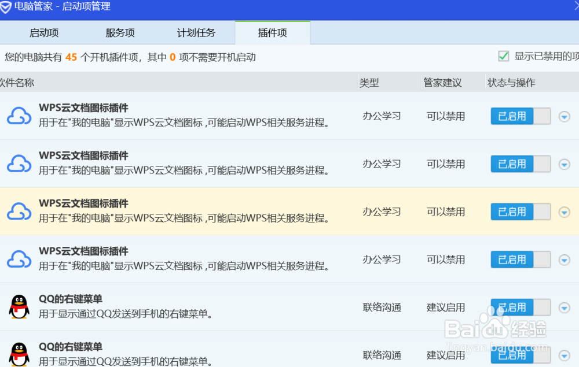
Task: Click the WPS description text in the highlighted row
Action: (x=184, y=218)
